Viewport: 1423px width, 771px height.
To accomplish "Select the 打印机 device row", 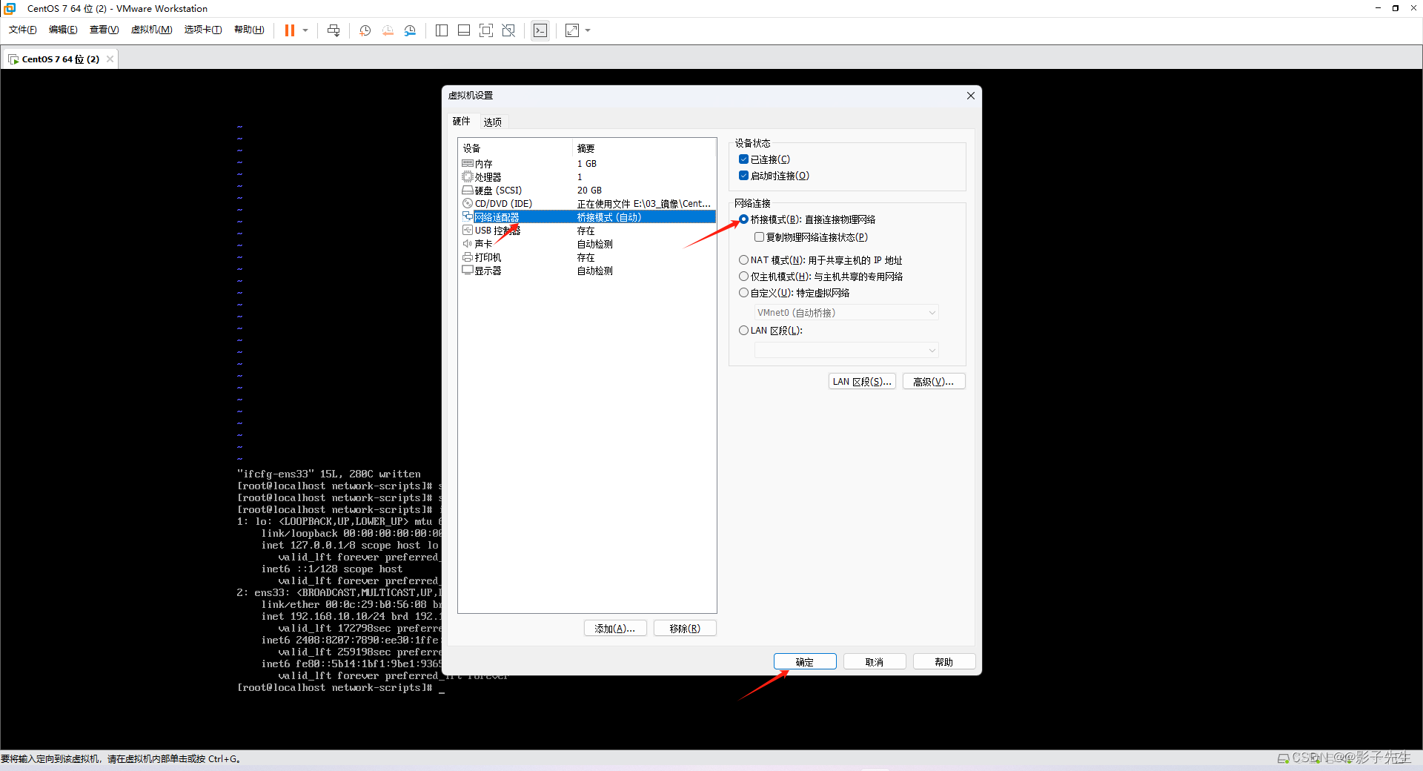I will (587, 257).
